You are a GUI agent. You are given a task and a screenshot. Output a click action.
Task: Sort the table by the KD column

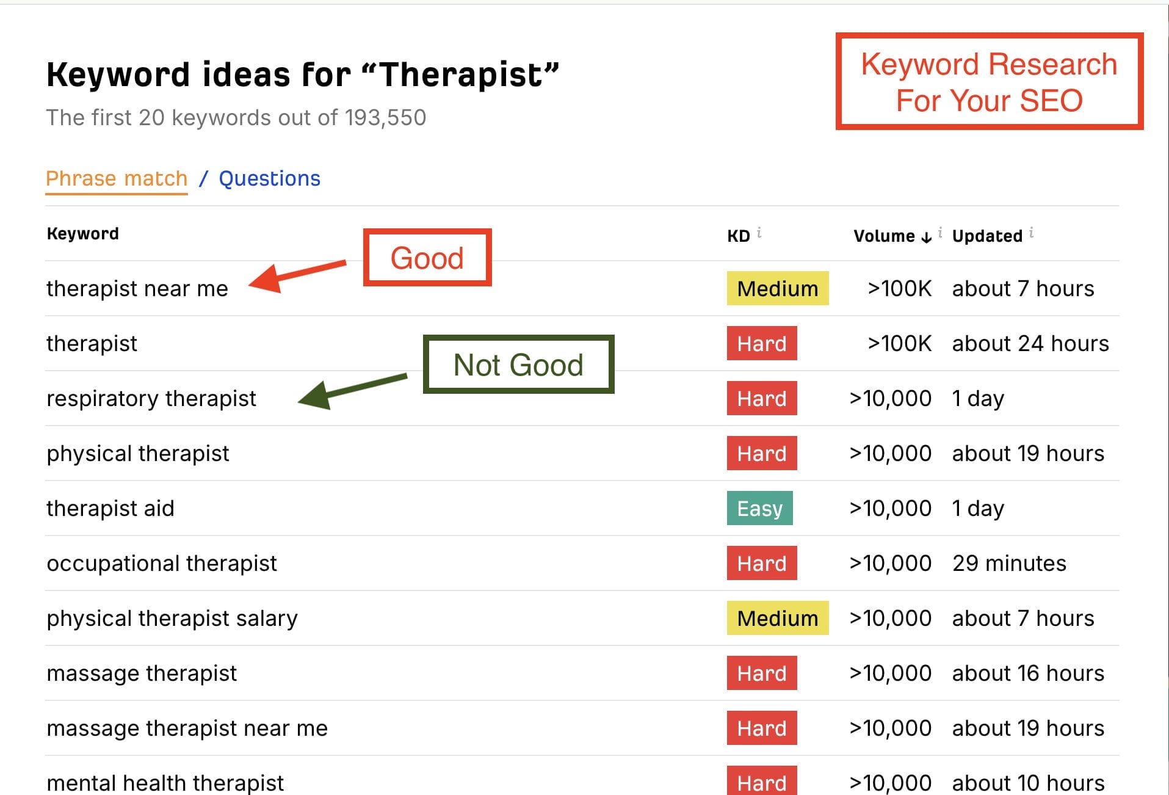coord(740,234)
